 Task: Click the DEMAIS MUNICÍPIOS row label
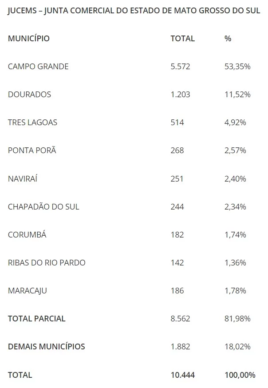coord(47,346)
